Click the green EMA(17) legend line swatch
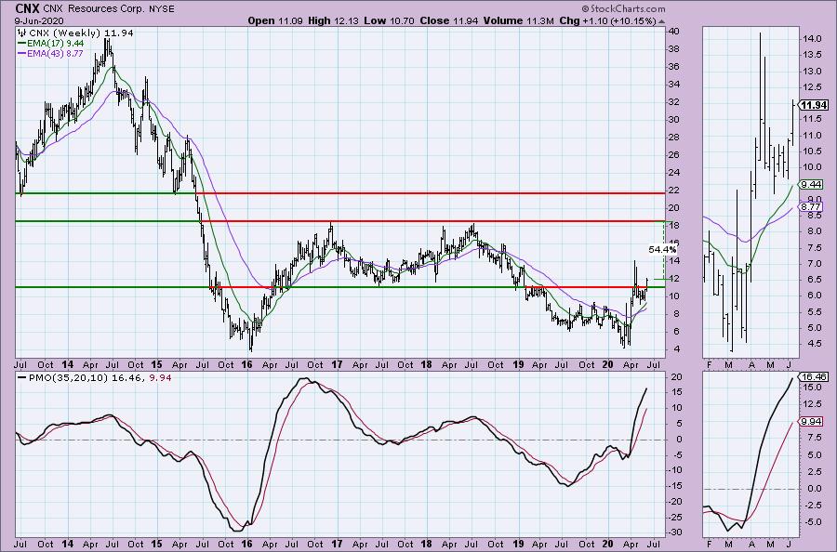Image resolution: width=837 pixels, height=552 pixels. [x=22, y=43]
